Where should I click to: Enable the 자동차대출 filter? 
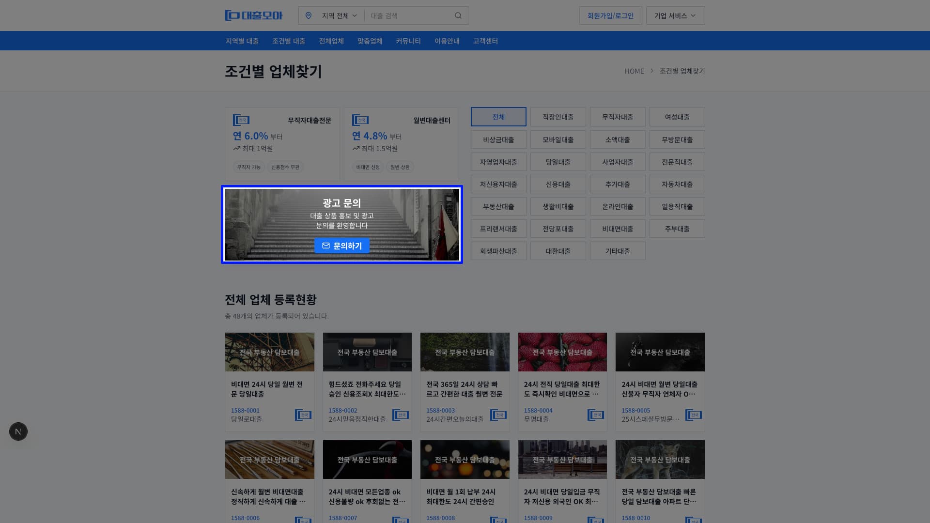coord(677,184)
